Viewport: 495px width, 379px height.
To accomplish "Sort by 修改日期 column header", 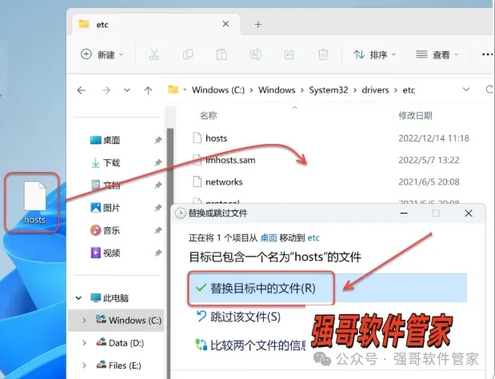I will 415,115.
